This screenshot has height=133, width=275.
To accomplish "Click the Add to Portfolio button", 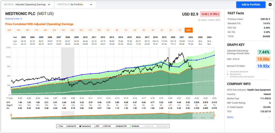I will point(251,5).
